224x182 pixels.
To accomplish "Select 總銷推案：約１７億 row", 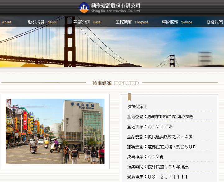I will pos(145,157).
